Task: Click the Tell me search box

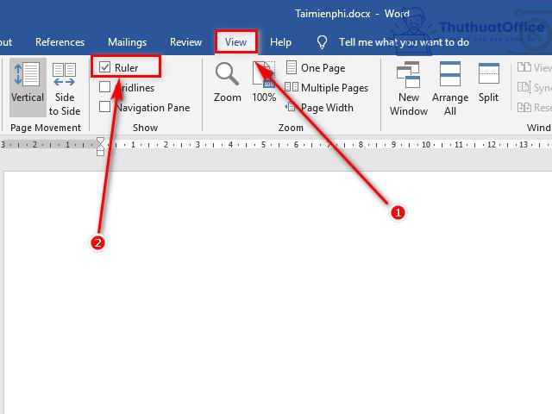Action: (404, 41)
